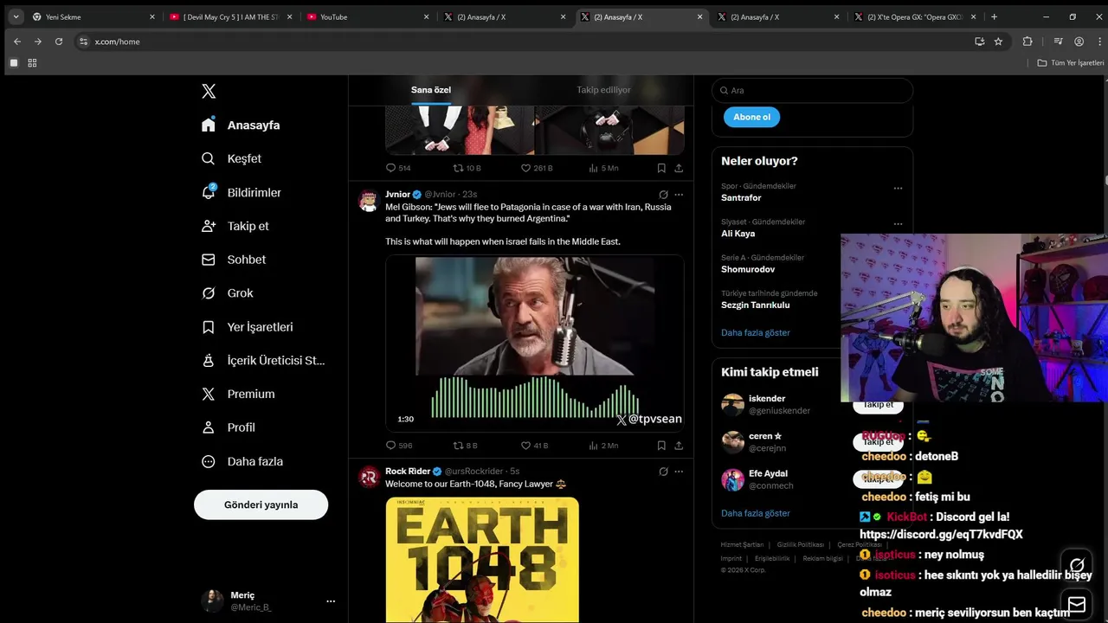Bookmark Jvnior's Mel Gibson post
Screen dimensions: 1108x623
[661, 446]
